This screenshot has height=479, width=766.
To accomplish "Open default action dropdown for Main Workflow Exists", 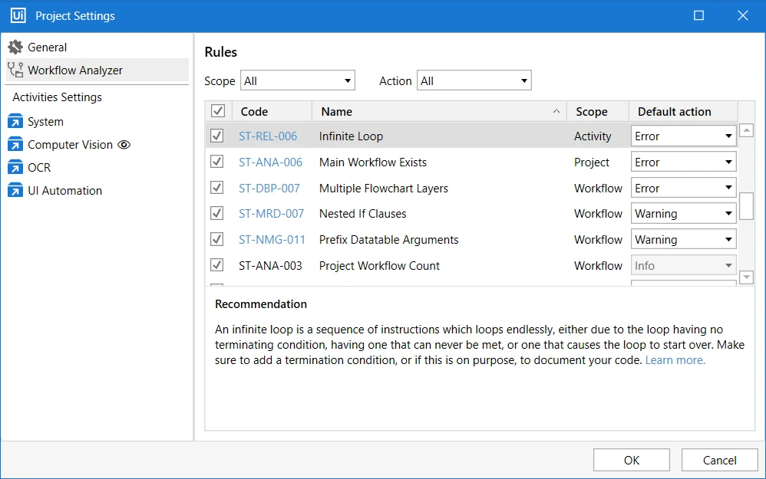I will point(683,162).
